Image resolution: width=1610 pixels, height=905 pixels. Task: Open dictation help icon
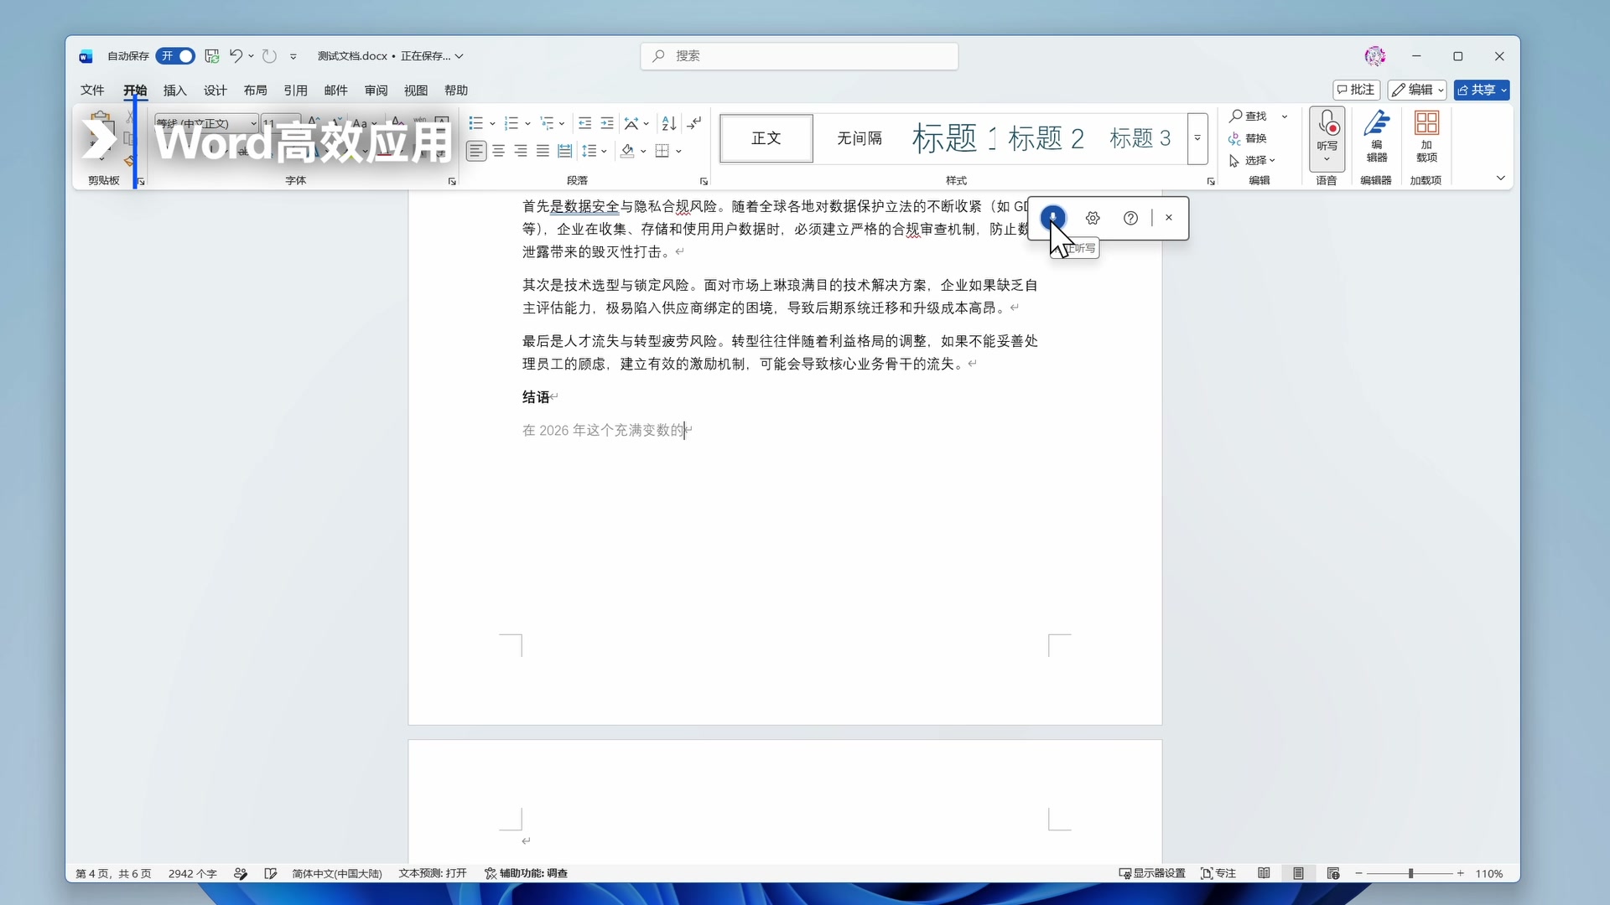pos(1131,218)
